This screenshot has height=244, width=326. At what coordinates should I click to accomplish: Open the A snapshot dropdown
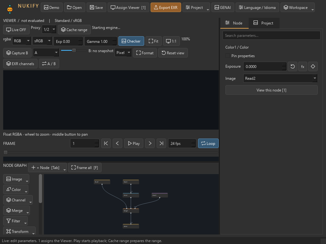coord(46,52)
